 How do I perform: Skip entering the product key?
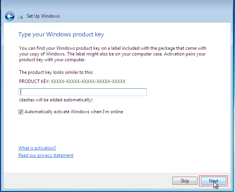pyautogui.click(x=185, y=181)
